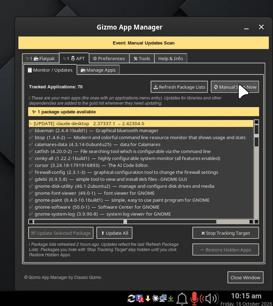Screen dimensions: 273x306
Task: Click the green download tray icon
Action: tap(171, 298)
